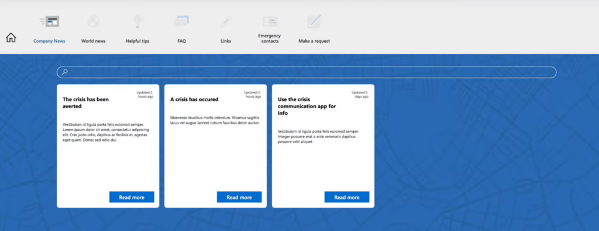Open the Emergency contacts card icon

point(270,22)
